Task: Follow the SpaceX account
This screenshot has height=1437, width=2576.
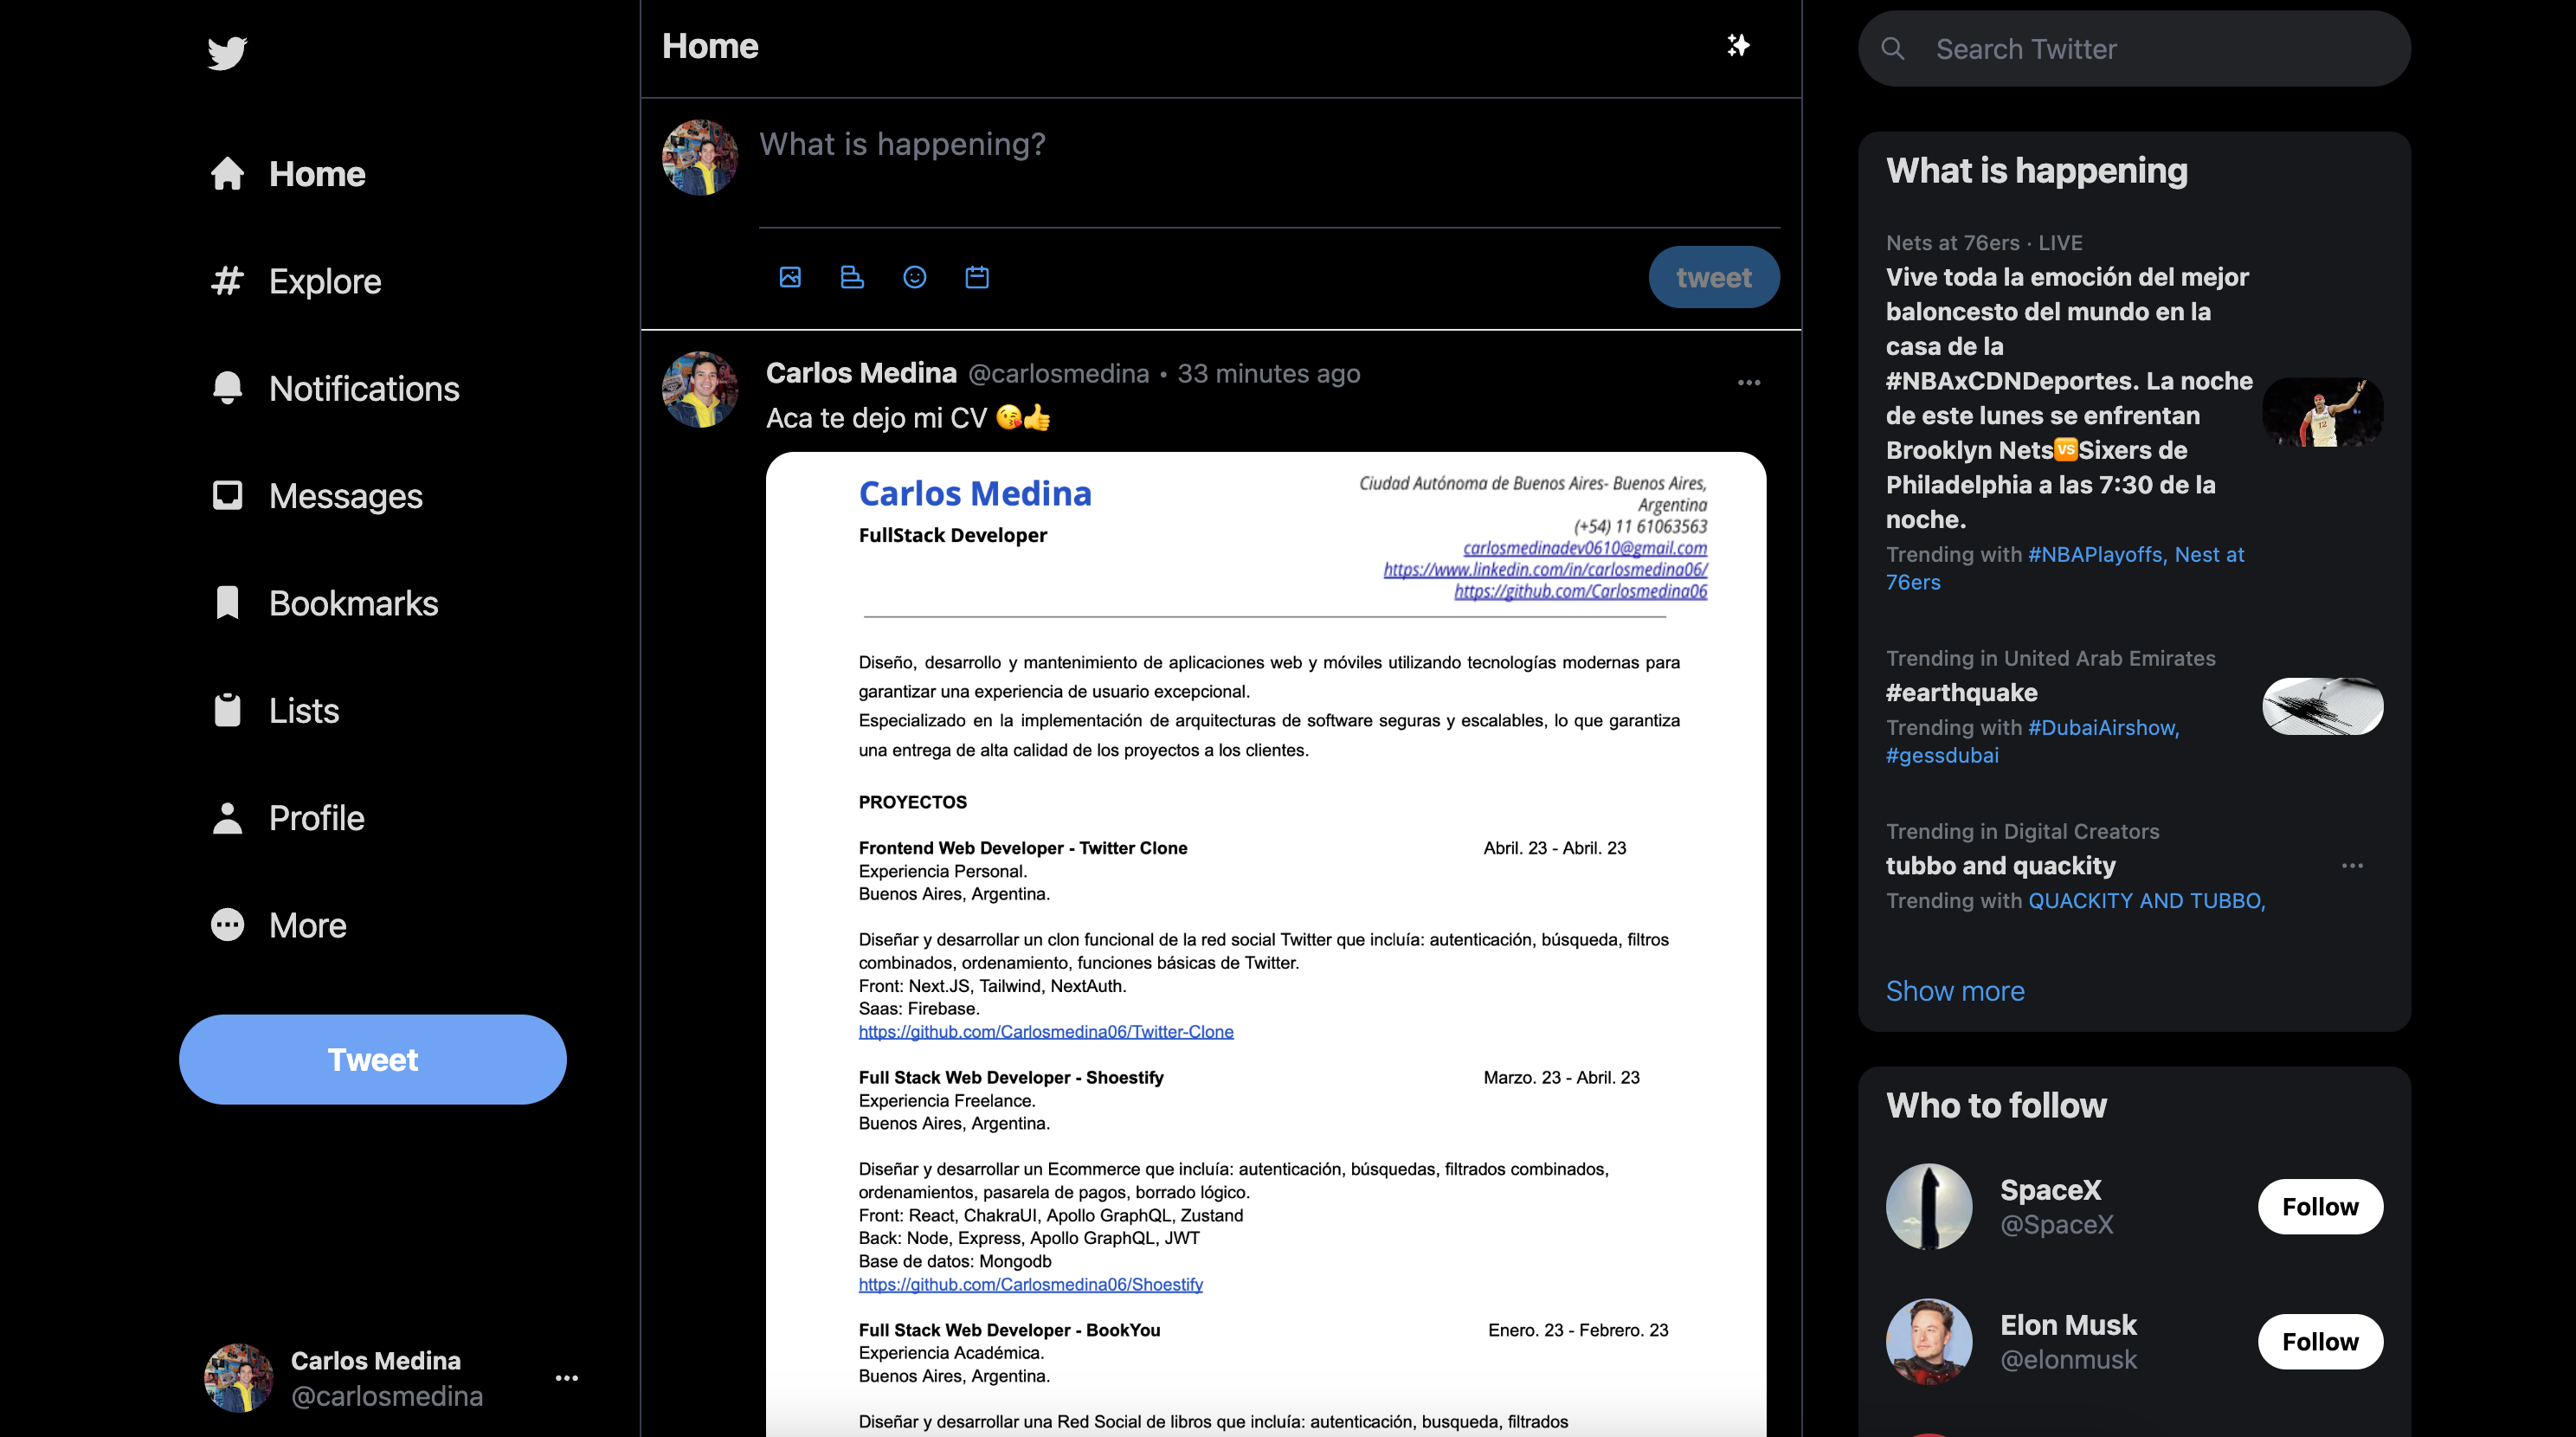Action: (2320, 1206)
